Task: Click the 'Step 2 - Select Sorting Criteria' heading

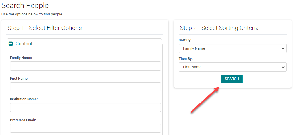Action: coord(219,28)
